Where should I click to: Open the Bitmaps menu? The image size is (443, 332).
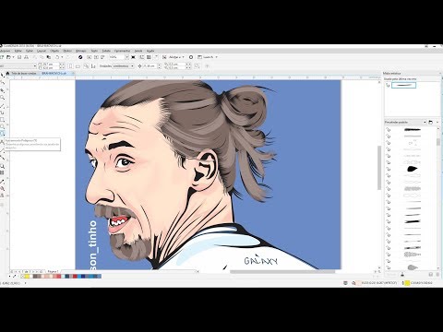pyautogui.click(x=81, y=51)
